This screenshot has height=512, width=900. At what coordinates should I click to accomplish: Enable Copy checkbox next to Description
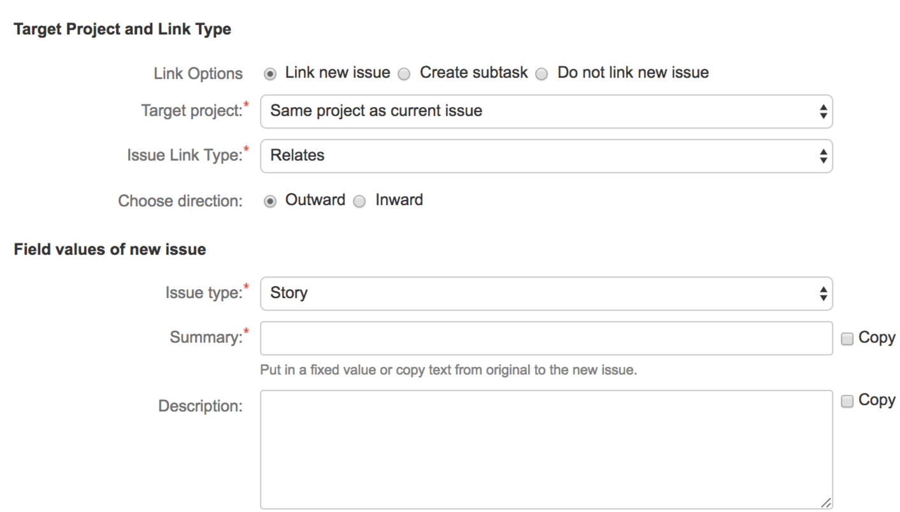coord(847,401)
